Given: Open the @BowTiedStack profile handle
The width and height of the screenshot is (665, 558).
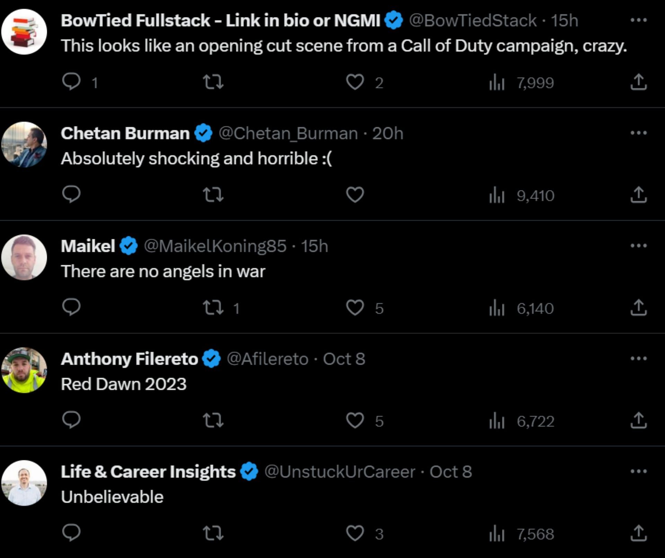Looking at the screenshot, I should [472, 20].
